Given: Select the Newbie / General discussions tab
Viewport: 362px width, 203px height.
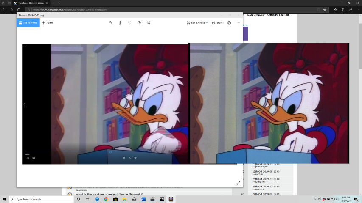Looking at the screenshot, I should pyautogui.click(x=32, y=3).
